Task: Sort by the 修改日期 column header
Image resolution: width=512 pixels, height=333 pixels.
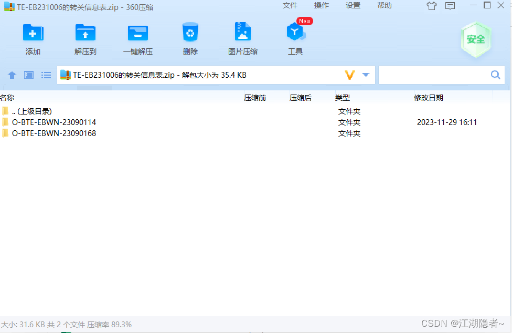Action: tap(429, 98)
